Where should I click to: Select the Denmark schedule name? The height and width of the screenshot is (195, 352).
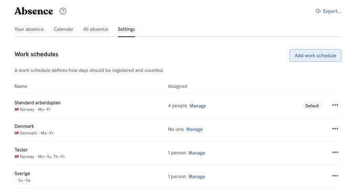point(24,126)
